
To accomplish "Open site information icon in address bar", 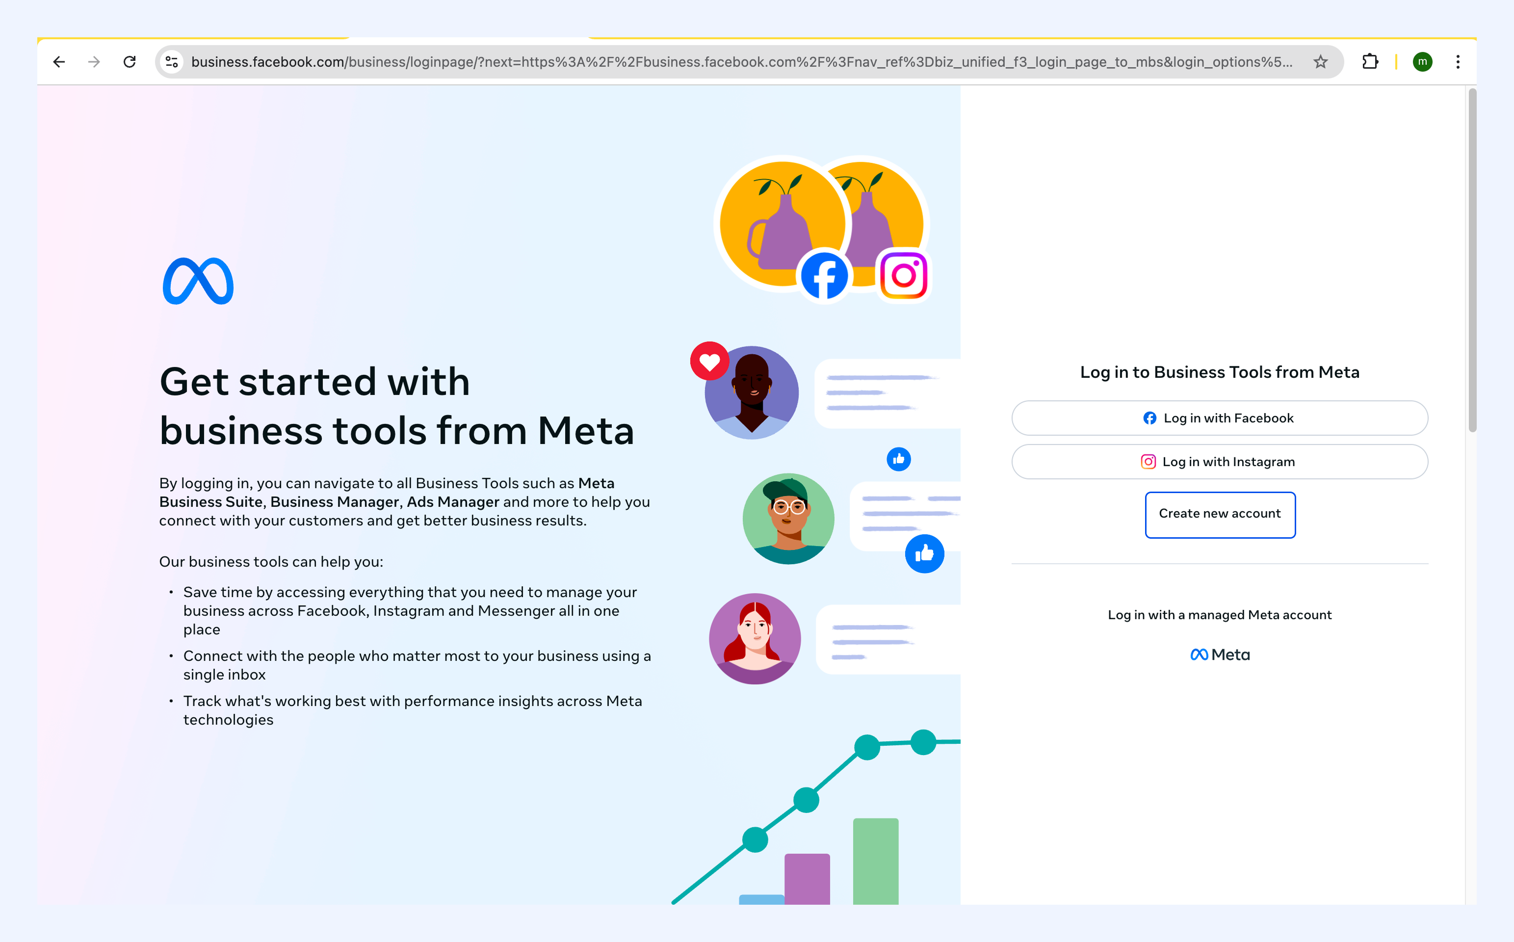I will tap(171, 62).
